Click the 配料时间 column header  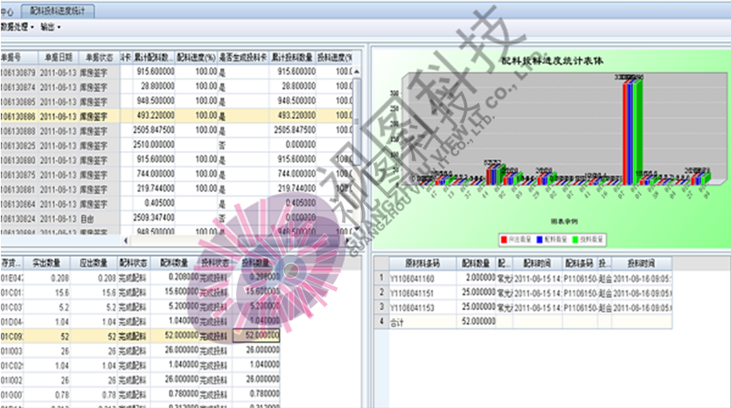point(537,264)
